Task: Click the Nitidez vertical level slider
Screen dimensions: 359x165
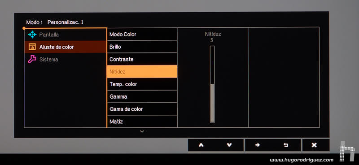Action: tap(212, 84)
